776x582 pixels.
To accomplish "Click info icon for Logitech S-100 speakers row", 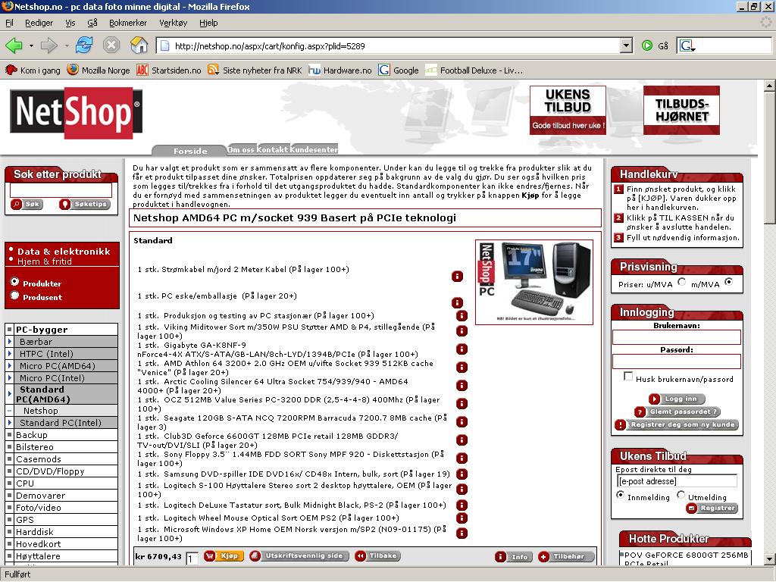I will (462, 489).
